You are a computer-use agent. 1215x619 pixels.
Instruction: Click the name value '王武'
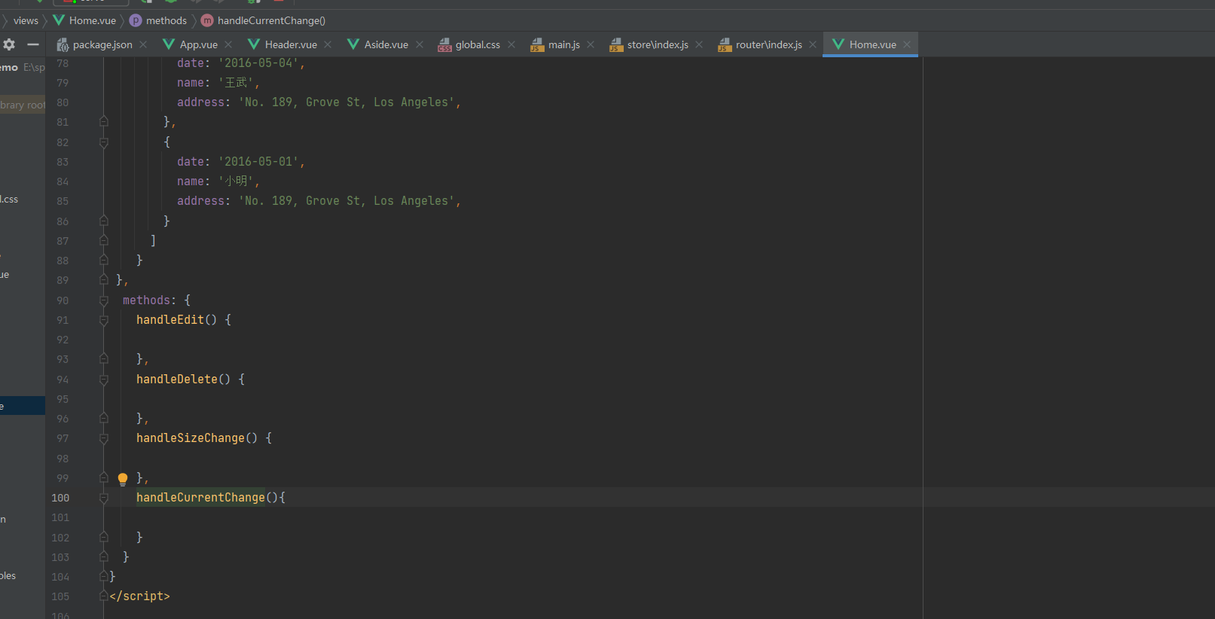235,83
